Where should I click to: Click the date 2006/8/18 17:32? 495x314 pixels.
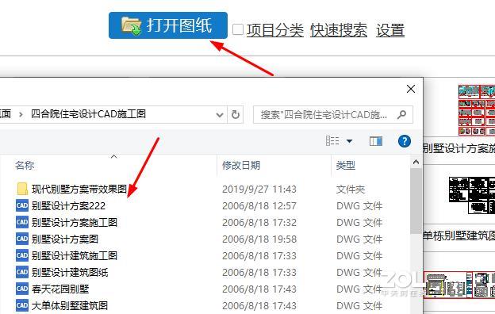[259, 223]
